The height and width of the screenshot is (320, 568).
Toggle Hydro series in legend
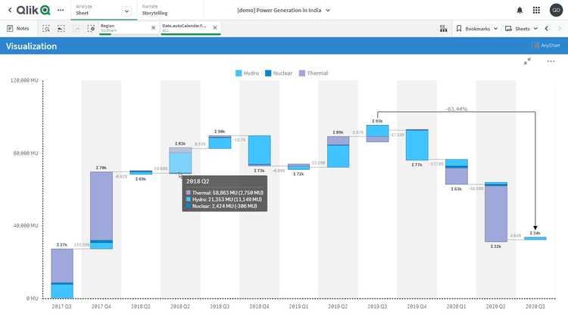click(x=247, y=74)
